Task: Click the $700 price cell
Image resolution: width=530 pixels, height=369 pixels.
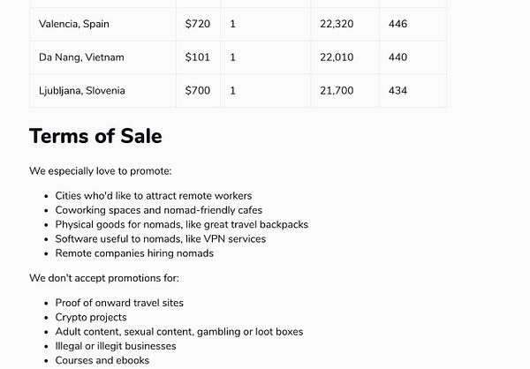Action: pyautogui.click(x=198, y=90)
